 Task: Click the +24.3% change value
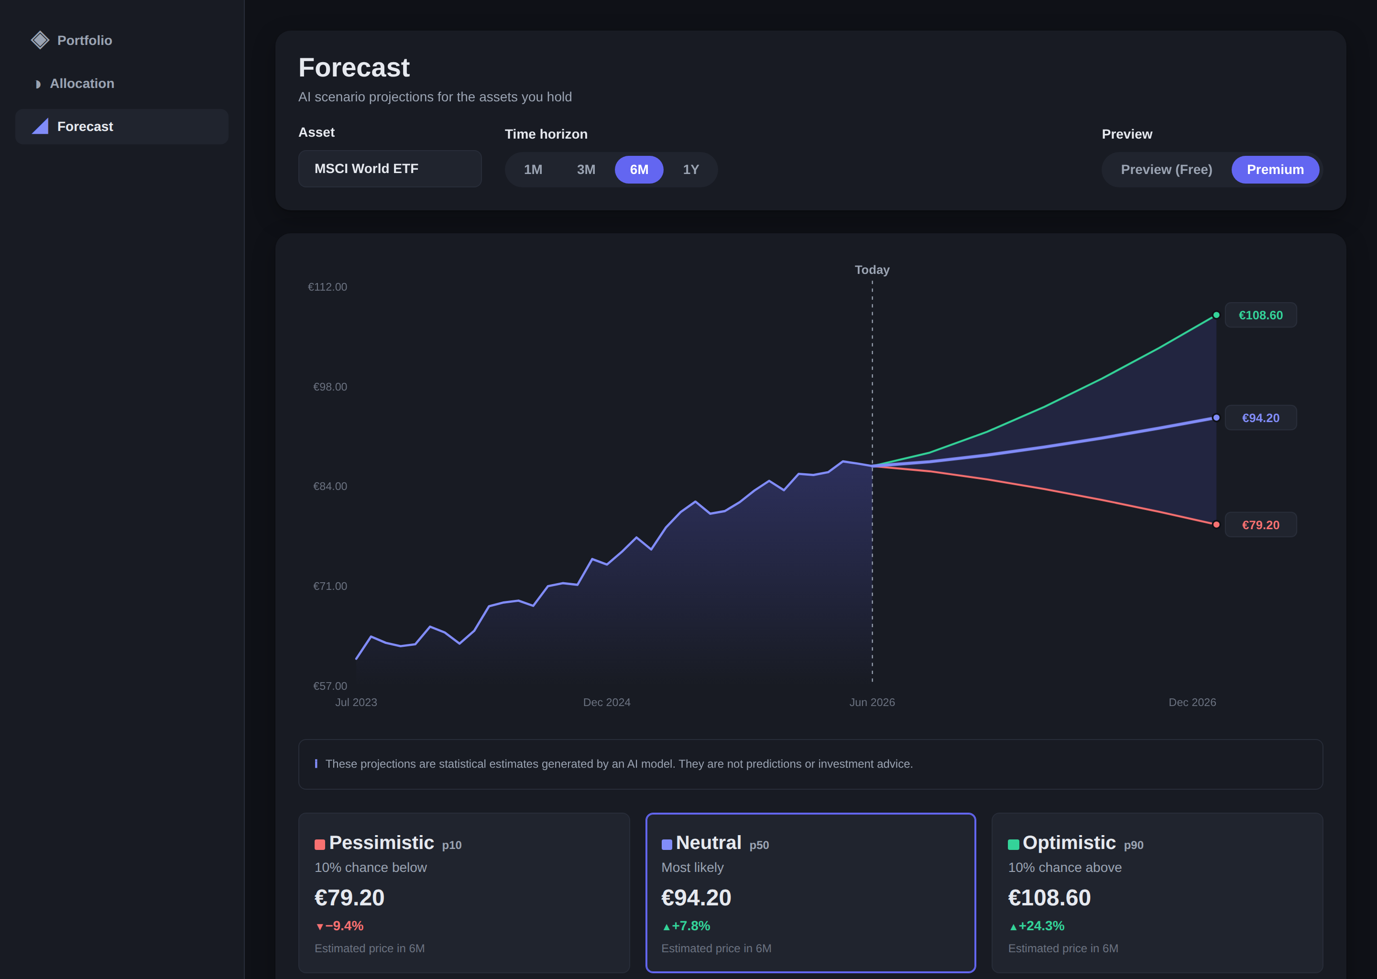(x=1041, y=926)
